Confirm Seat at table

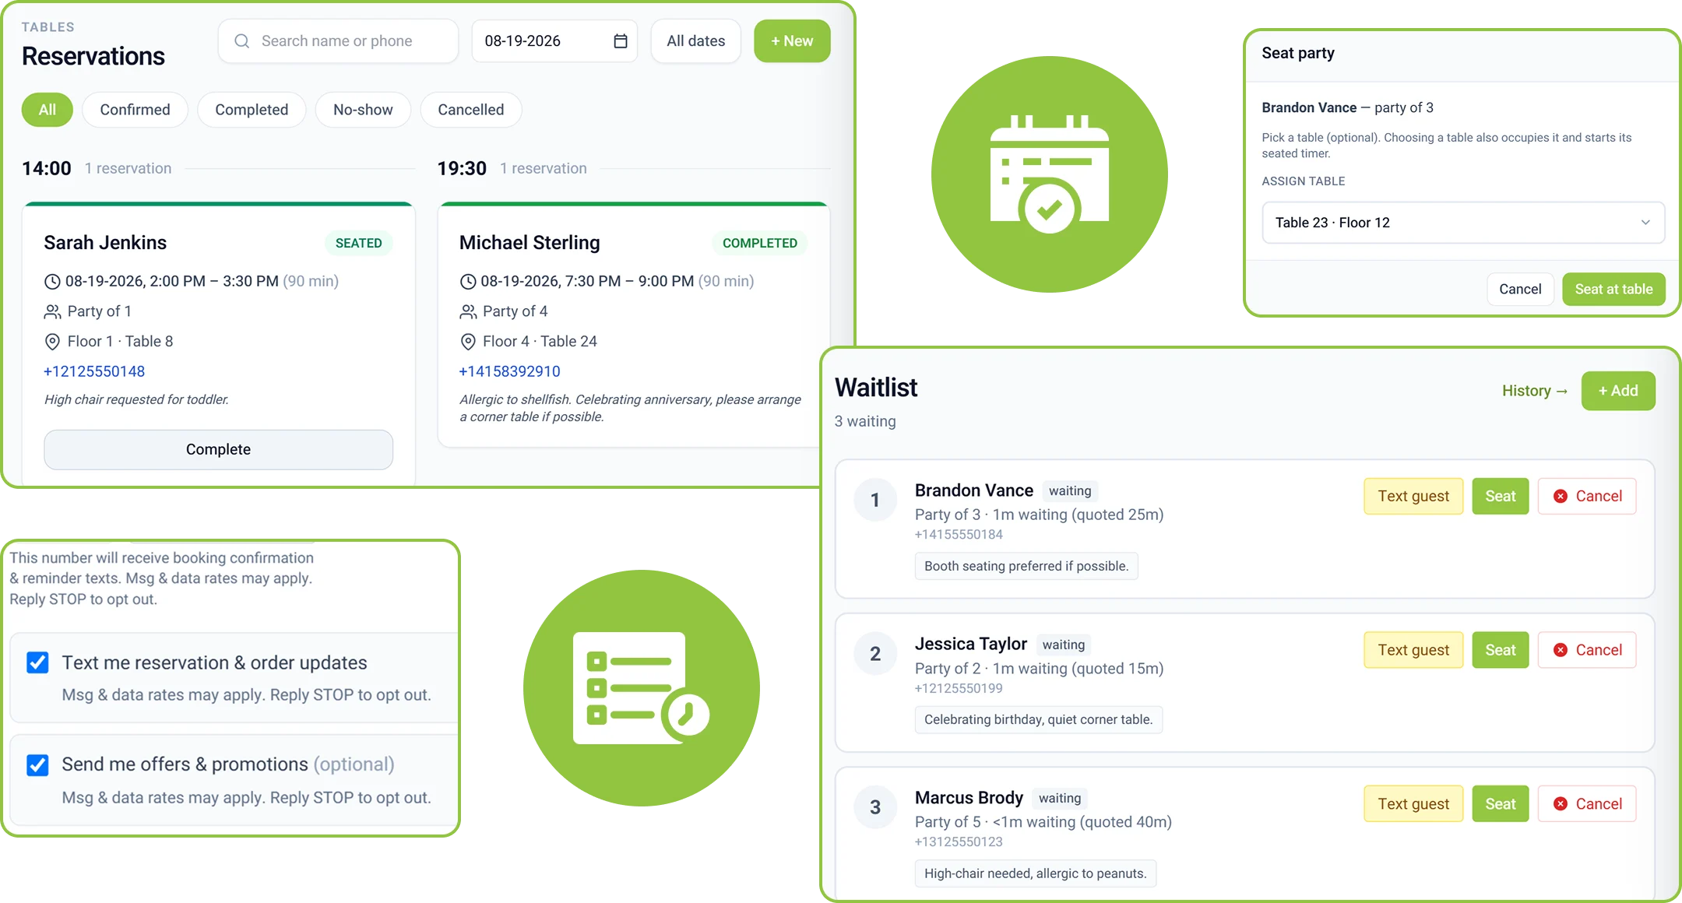[1613, 290]
